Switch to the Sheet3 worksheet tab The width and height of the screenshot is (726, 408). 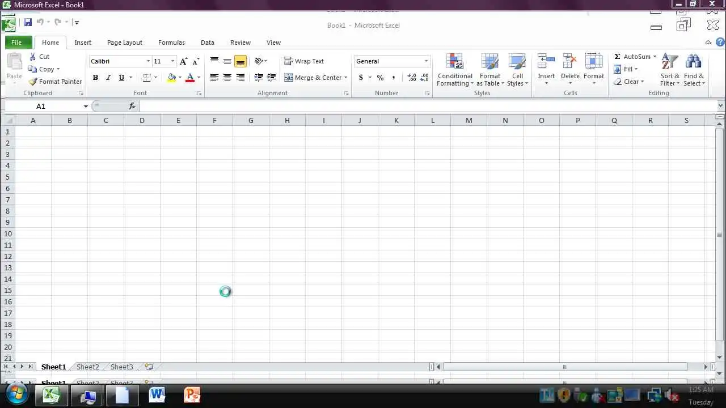pos(122,367)
